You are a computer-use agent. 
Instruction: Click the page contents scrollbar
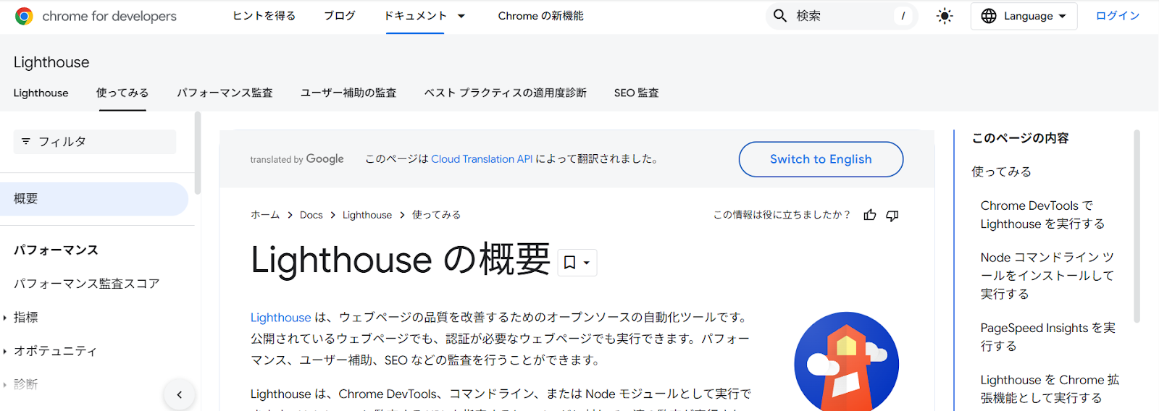[x=1137, y=226]
